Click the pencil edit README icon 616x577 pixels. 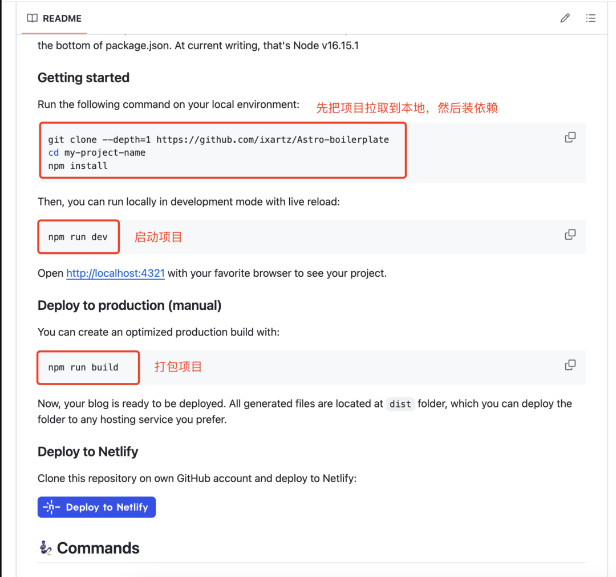565,18
